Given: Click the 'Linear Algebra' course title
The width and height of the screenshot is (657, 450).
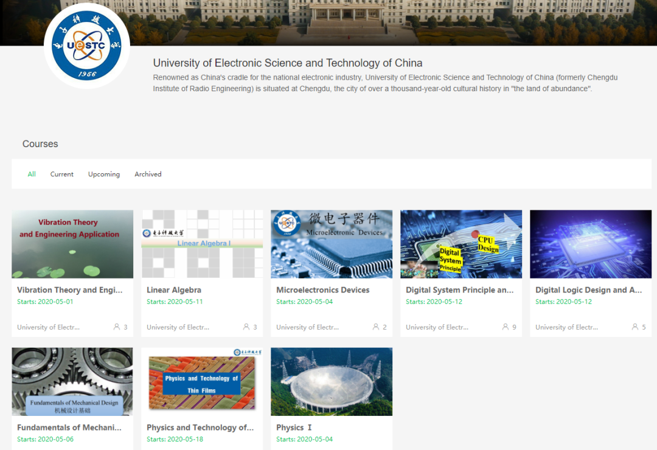Looking at the screenshot, I should pos(174,290).
